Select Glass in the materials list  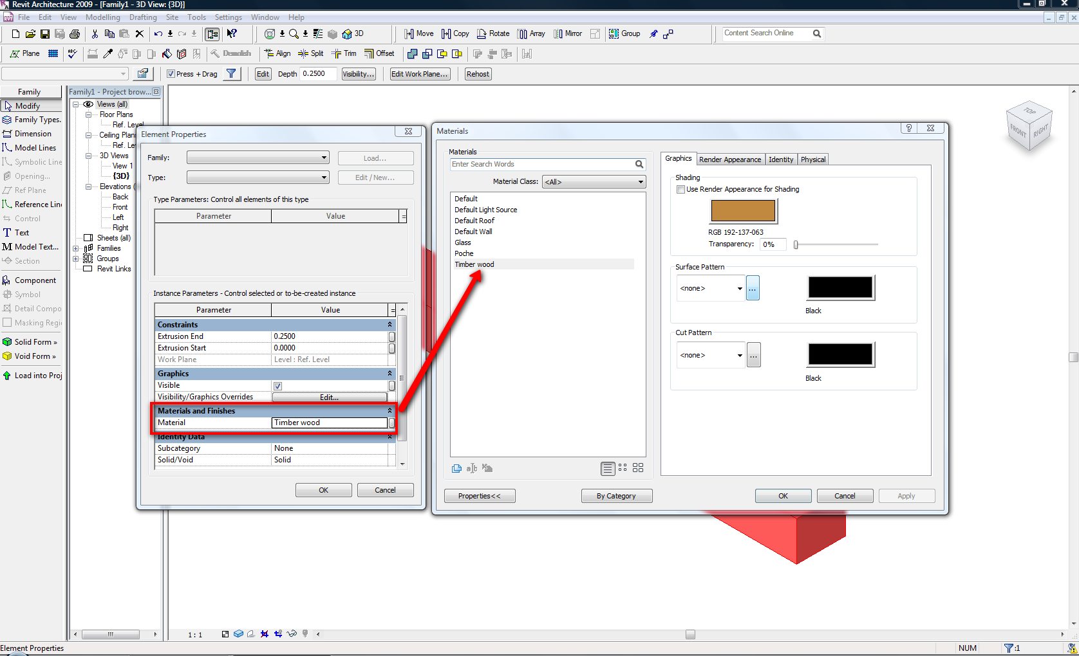[x=463, y=242]
